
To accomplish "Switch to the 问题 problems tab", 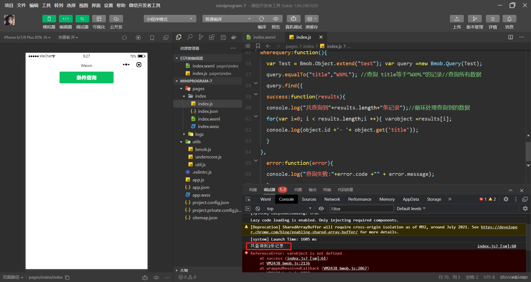I will click(298, 190).
